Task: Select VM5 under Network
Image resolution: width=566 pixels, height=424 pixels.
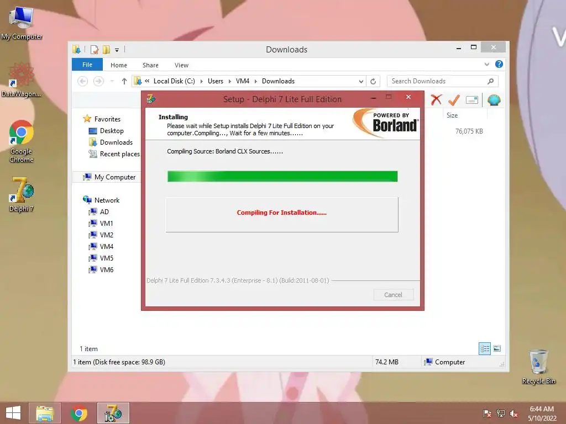Action: tap(106, 258)
